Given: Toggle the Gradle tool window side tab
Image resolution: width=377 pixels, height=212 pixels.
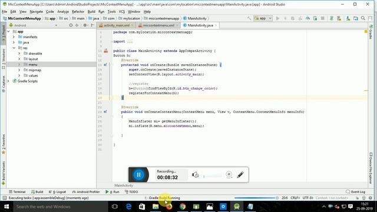Looking at the screenshot, I should tap(371, 31).
